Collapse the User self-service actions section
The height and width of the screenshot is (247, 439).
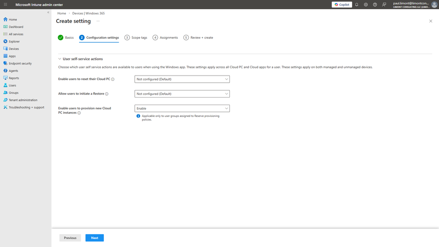(60, 59)
